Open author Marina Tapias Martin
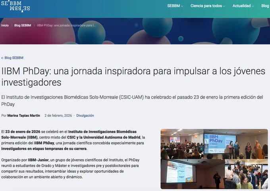270x191 pixels. click(23, 116)
